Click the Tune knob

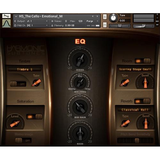pos(113,18)
